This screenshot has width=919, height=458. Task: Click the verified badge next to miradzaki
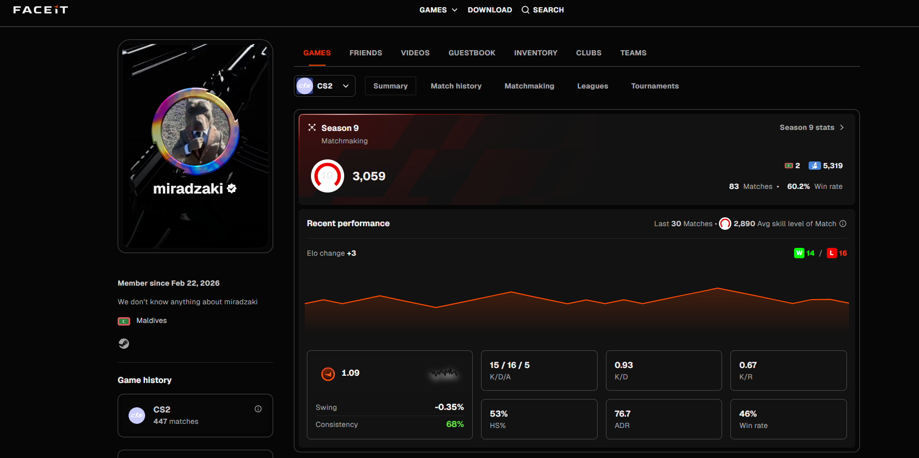(x=232, y=188)
